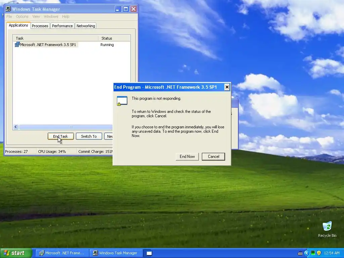Click the End Task button in Task Manager
The height and width of the screenshot is (258, 344).
(x=60, y=136)
